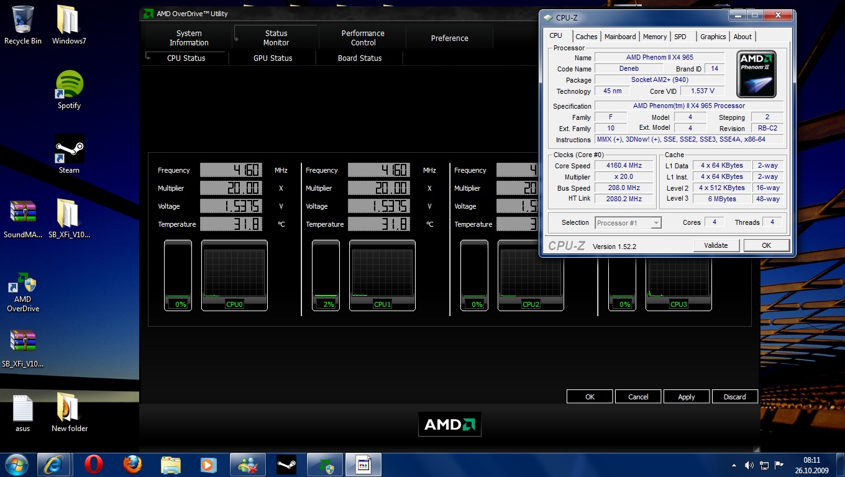Open Windows Explorer from the taskbar
The width and height of the screenshot is (845, 477).
pos(170,465)
